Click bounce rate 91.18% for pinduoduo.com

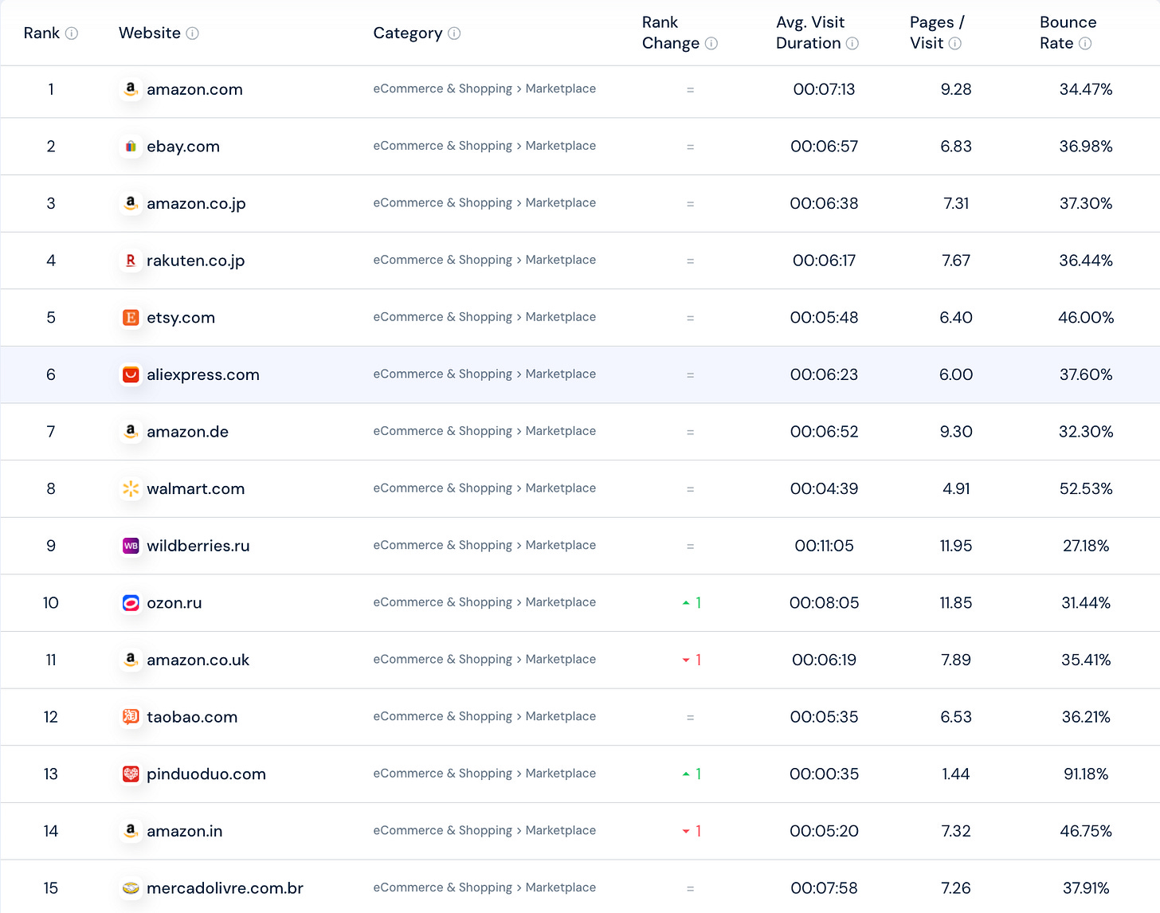pyautogui.click(x=1086, y=774)
